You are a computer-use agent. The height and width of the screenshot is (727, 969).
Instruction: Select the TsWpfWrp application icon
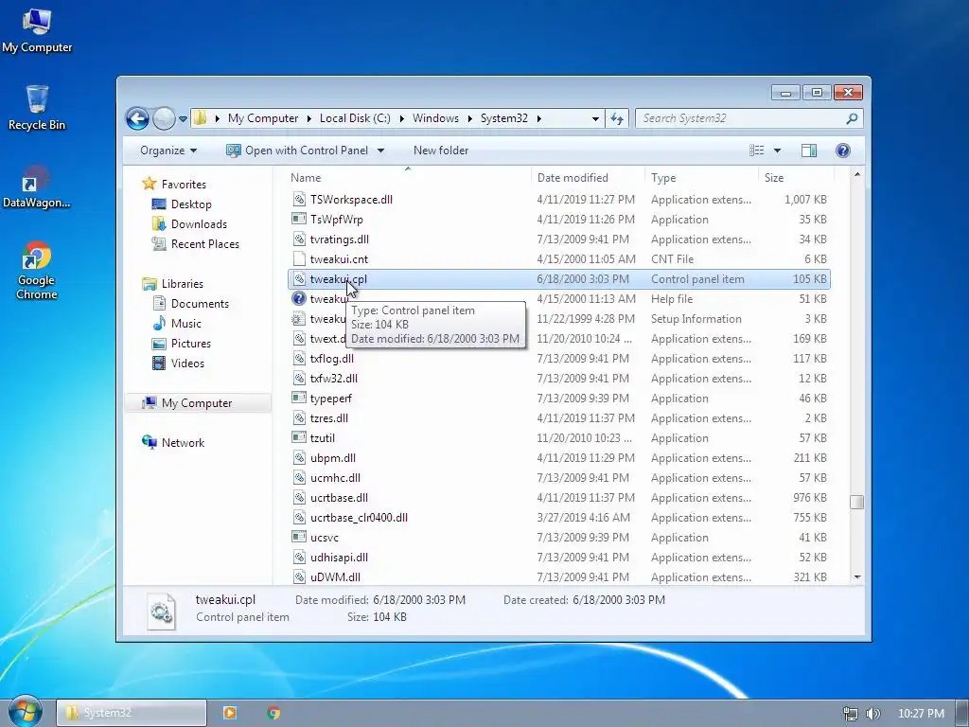coord(299,219)
